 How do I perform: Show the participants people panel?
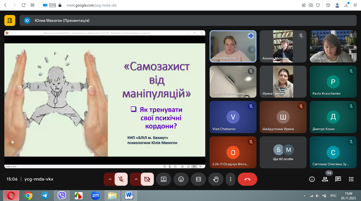pyautogui.click(x=325, y=179)
